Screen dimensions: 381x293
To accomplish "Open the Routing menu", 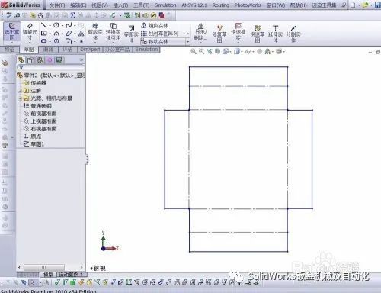I will (x=221, y=5).
